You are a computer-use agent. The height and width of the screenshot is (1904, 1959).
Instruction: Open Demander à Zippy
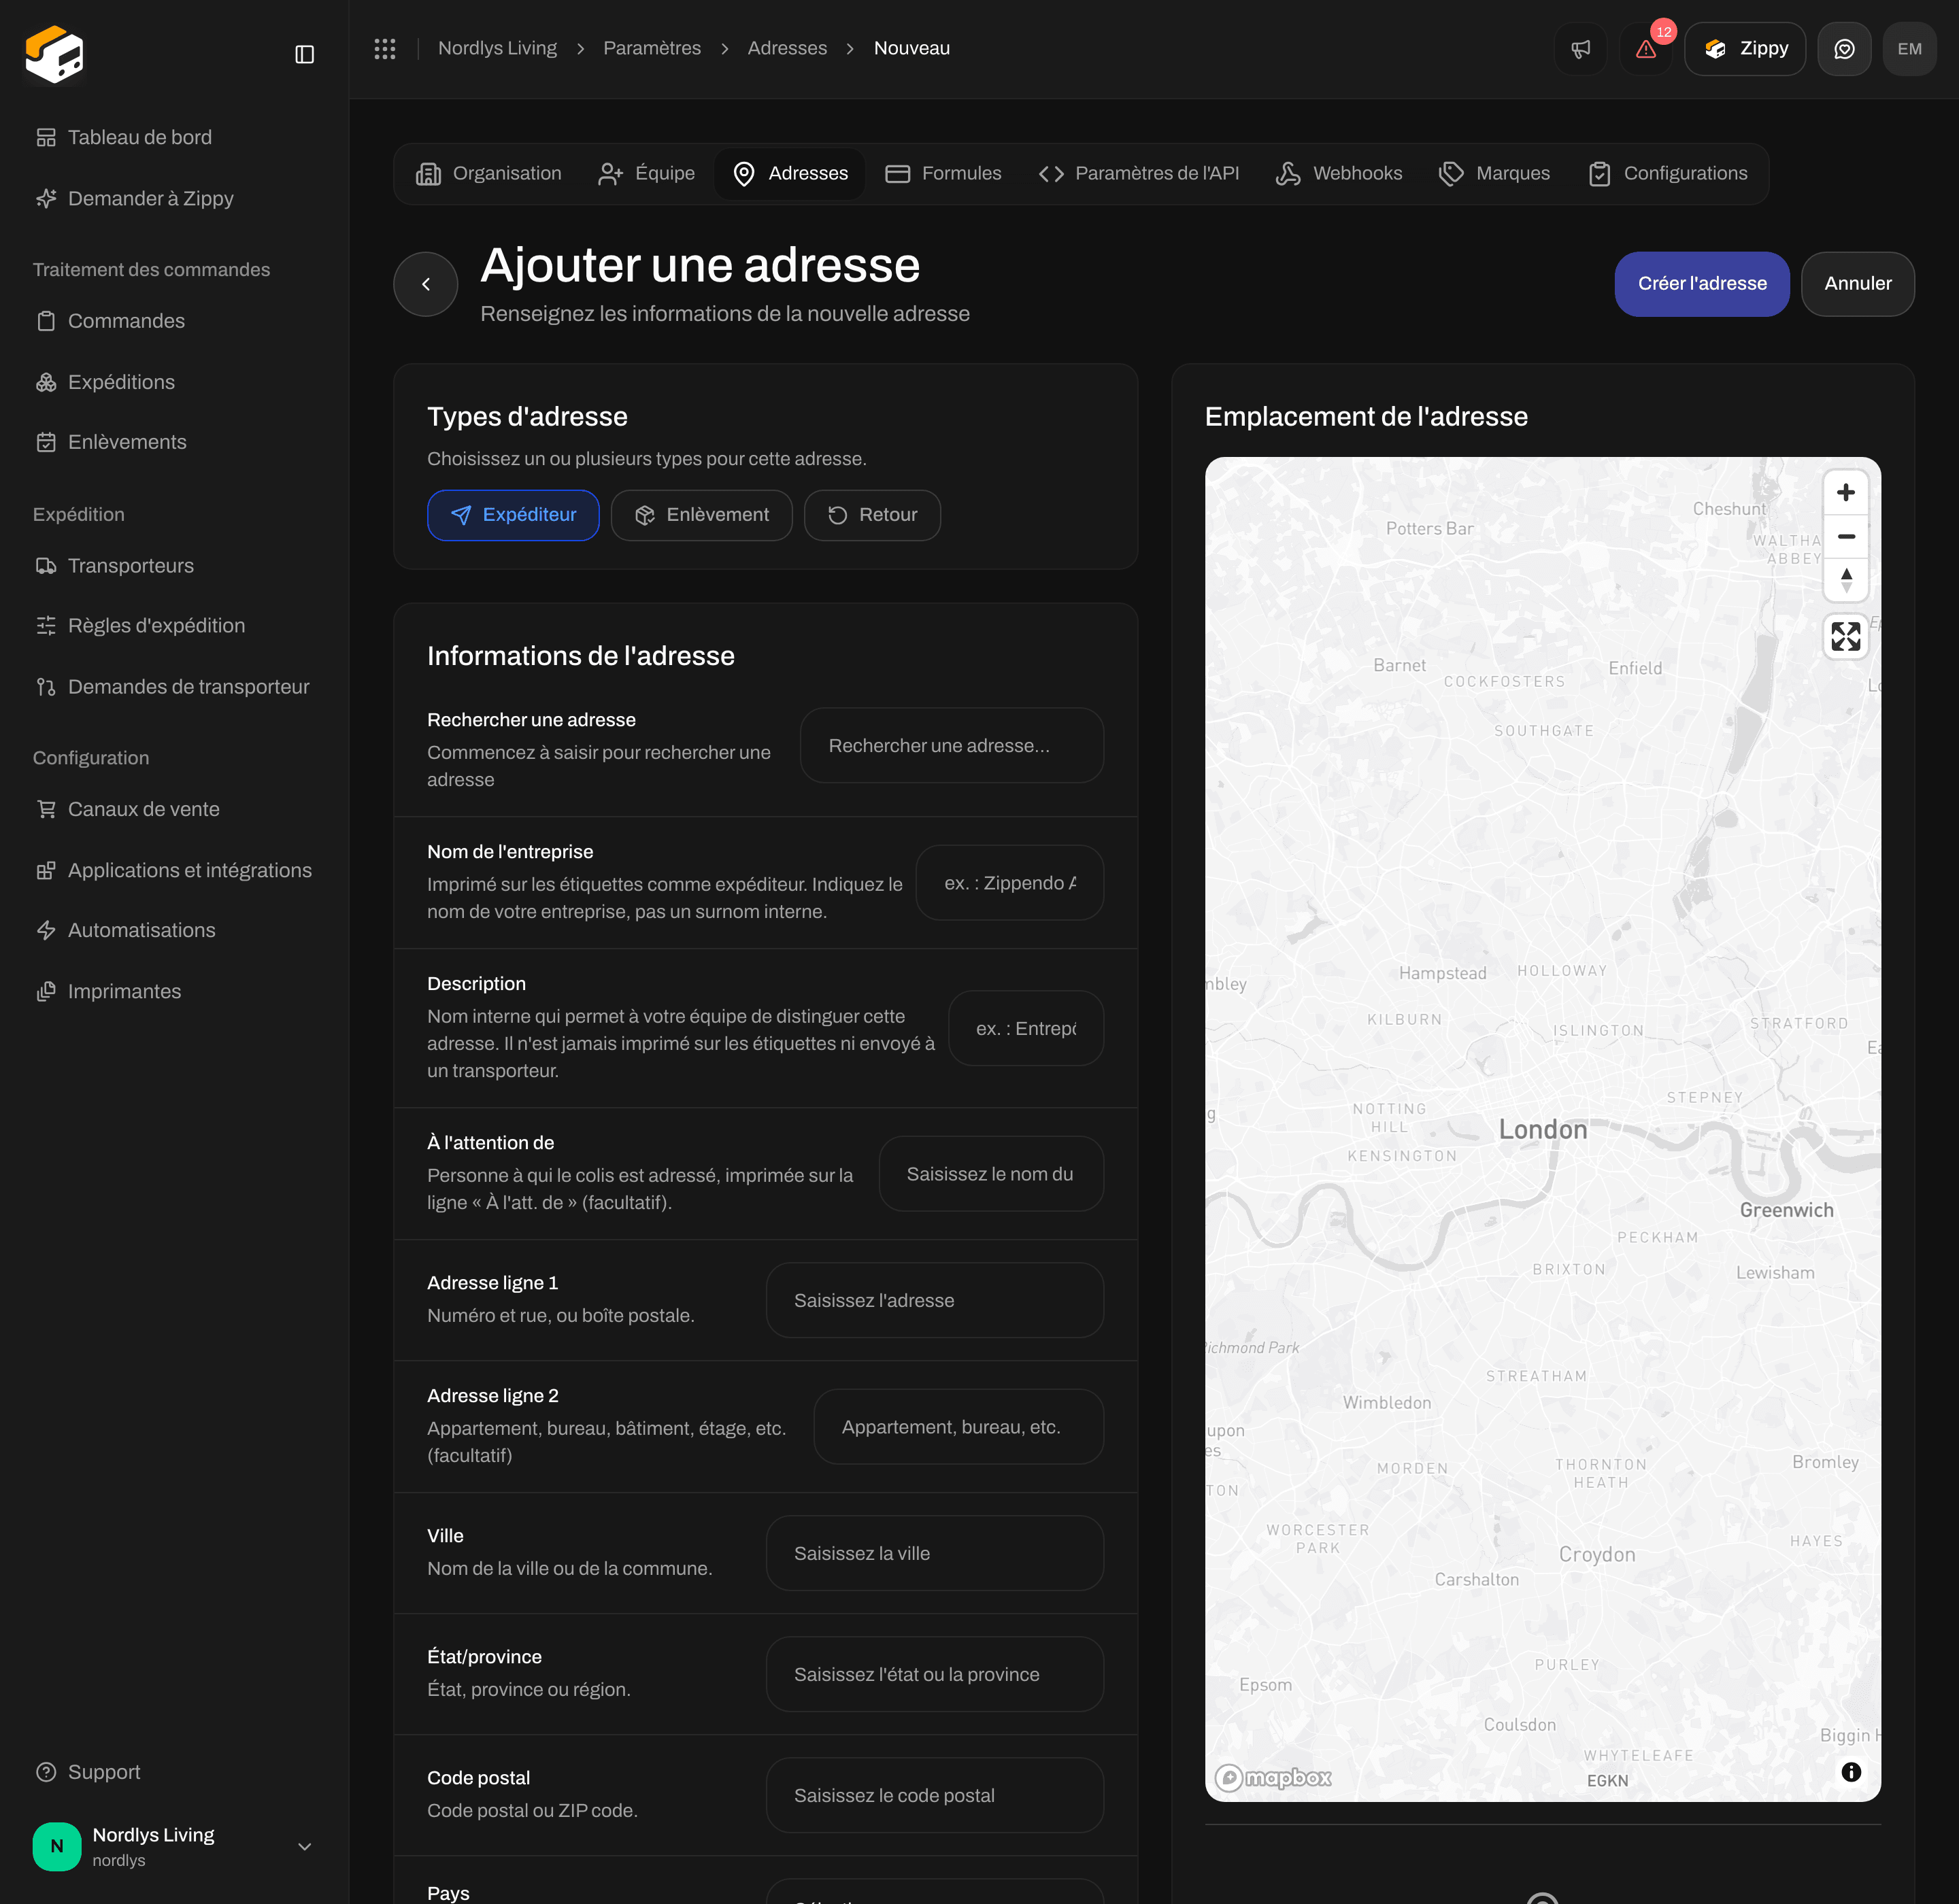point(174,198)
